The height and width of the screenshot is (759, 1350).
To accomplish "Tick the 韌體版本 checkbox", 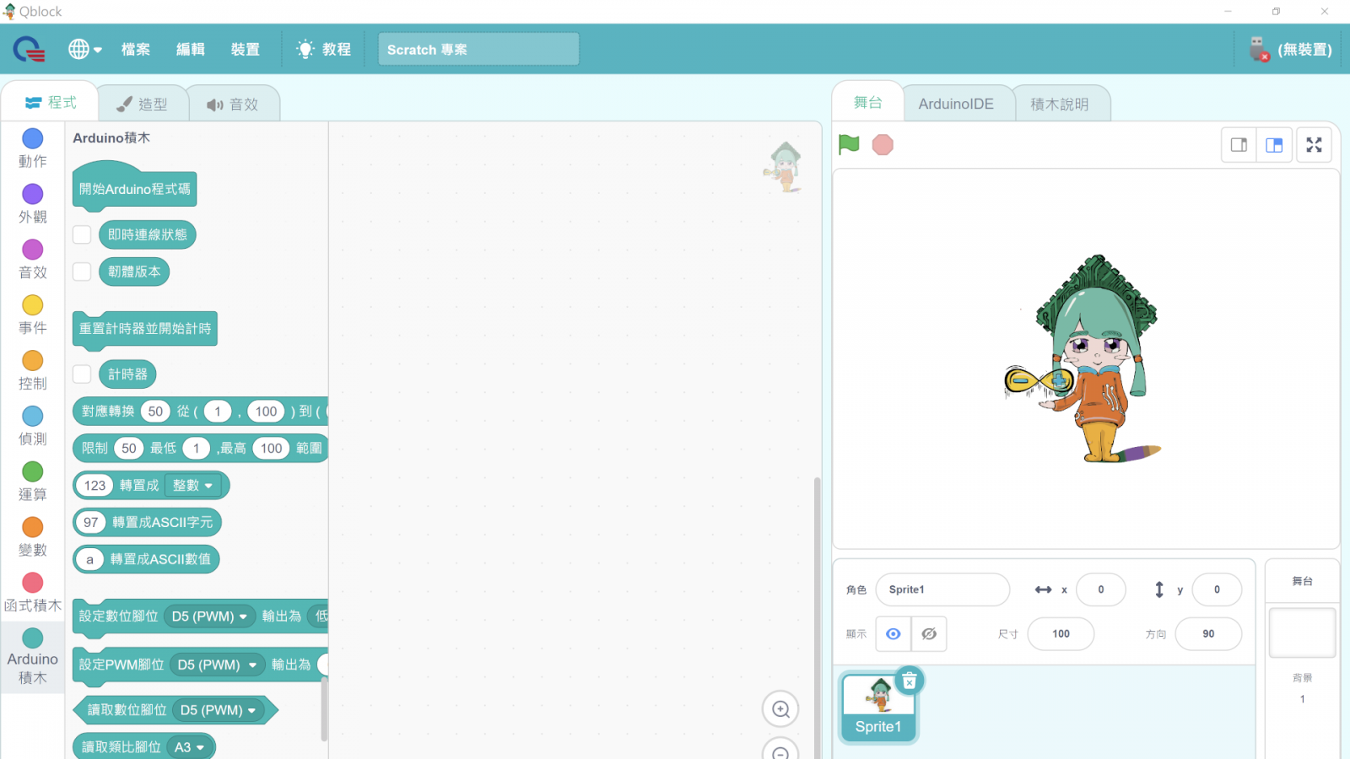I will point(82,272).
